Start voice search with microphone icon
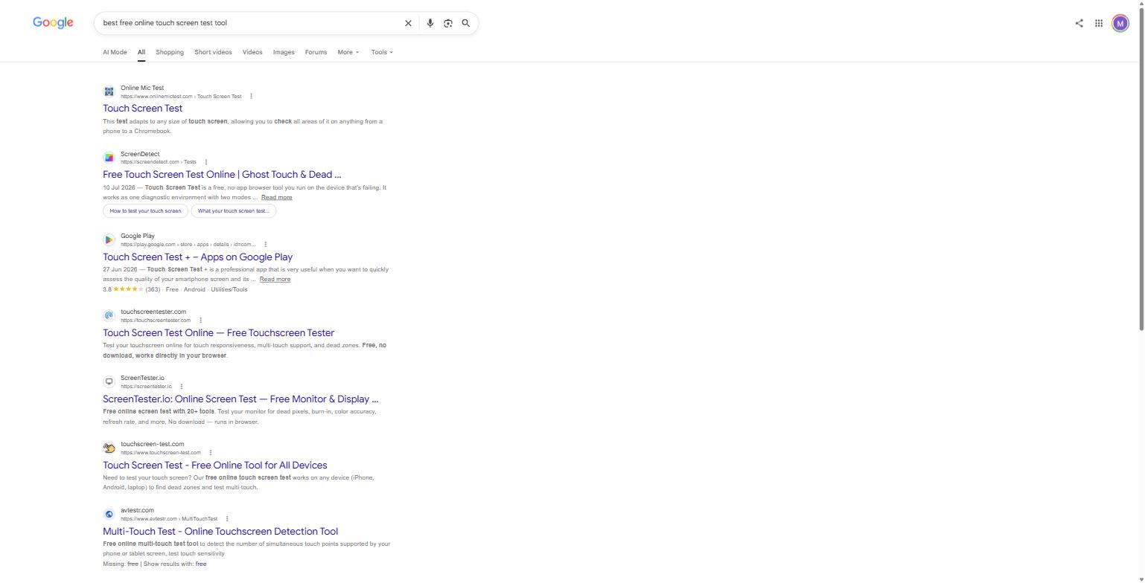 tap(430, 23)
